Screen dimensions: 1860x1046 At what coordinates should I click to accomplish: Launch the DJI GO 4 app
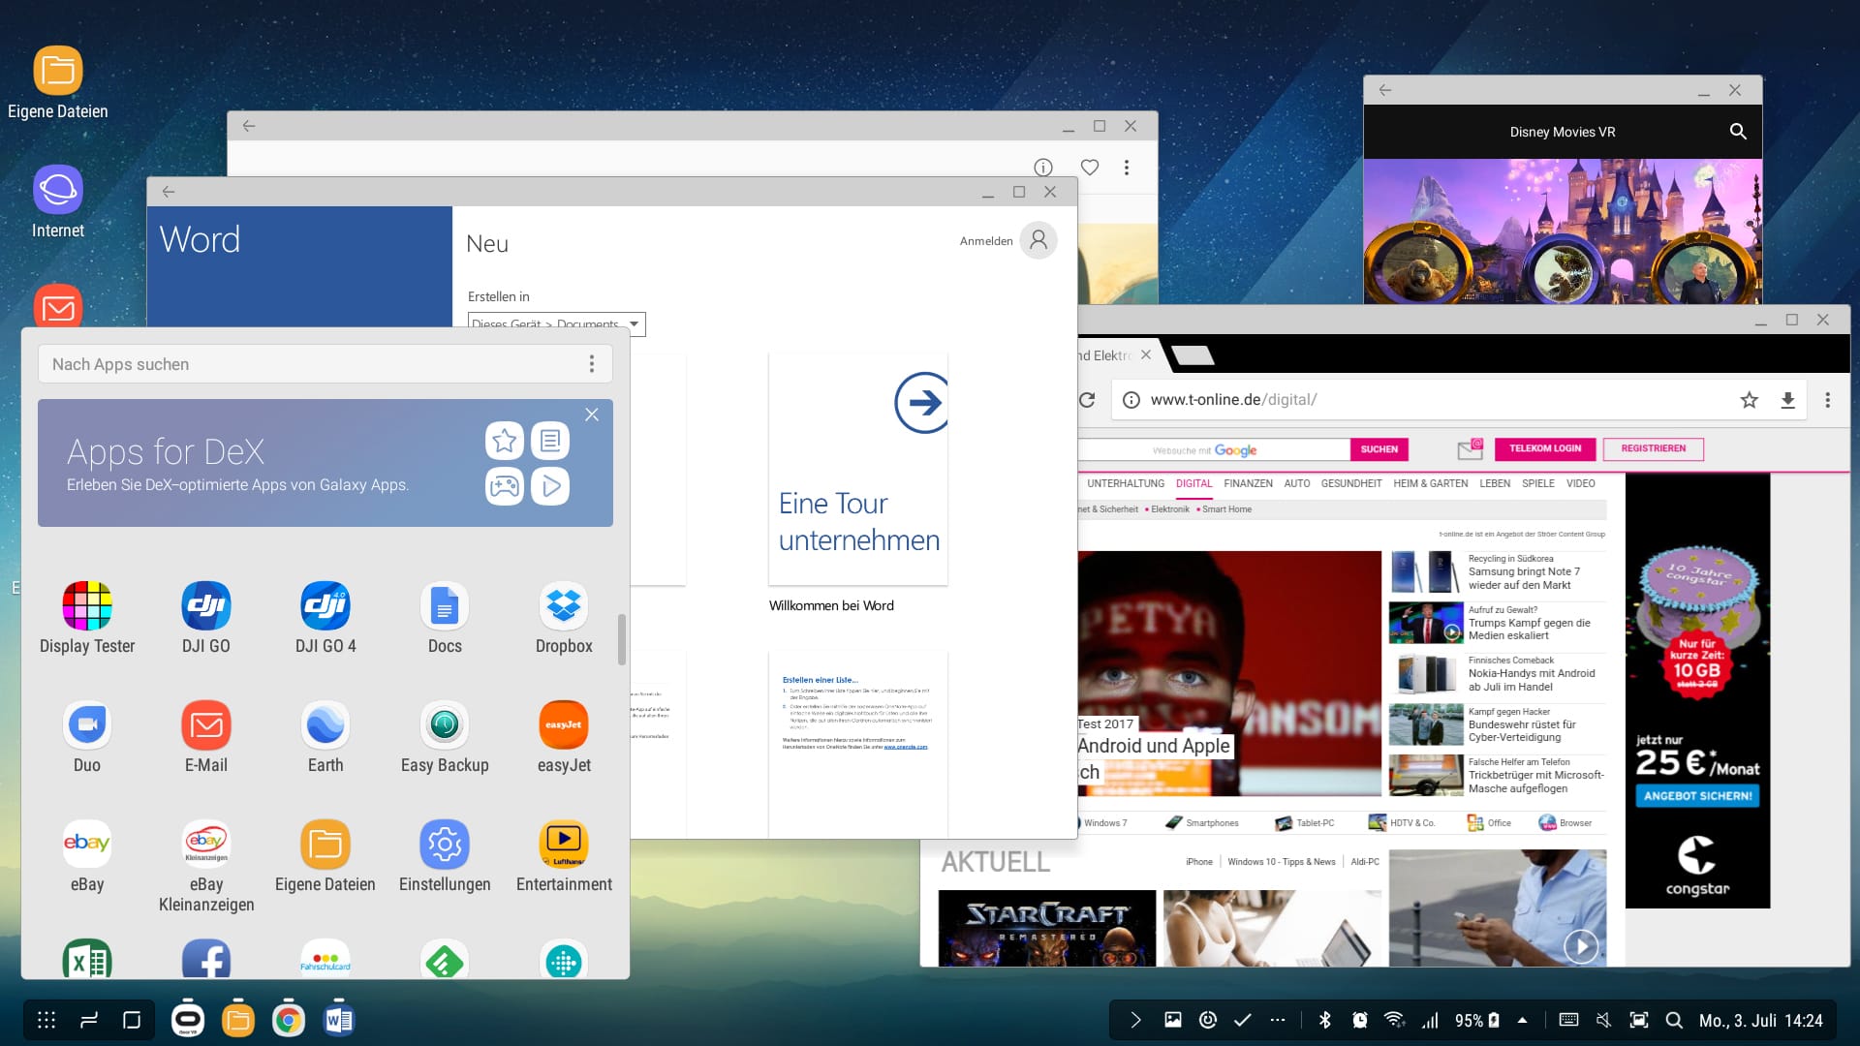coord(325,606)
